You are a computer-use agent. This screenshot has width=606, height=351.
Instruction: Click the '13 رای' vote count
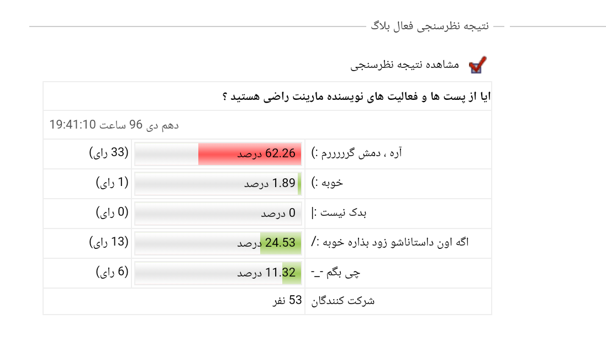click(x=109, y=242)
